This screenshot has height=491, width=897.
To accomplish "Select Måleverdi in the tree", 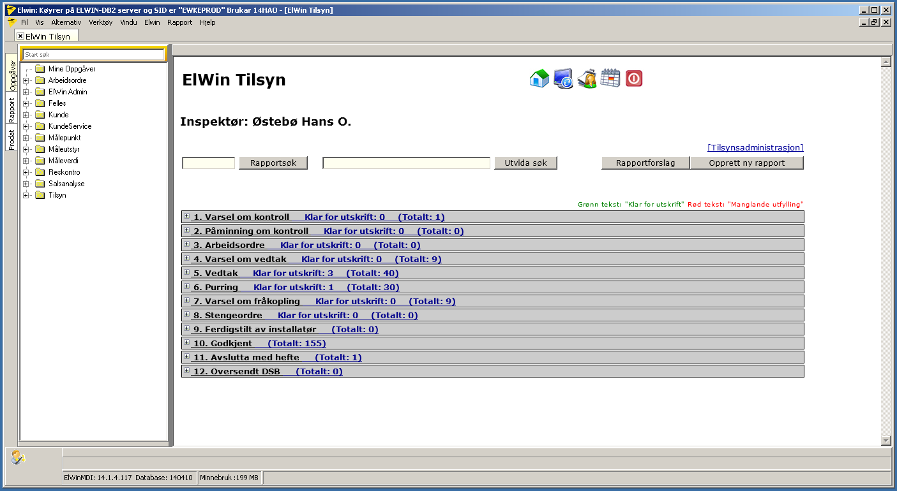I will (63, 161).
